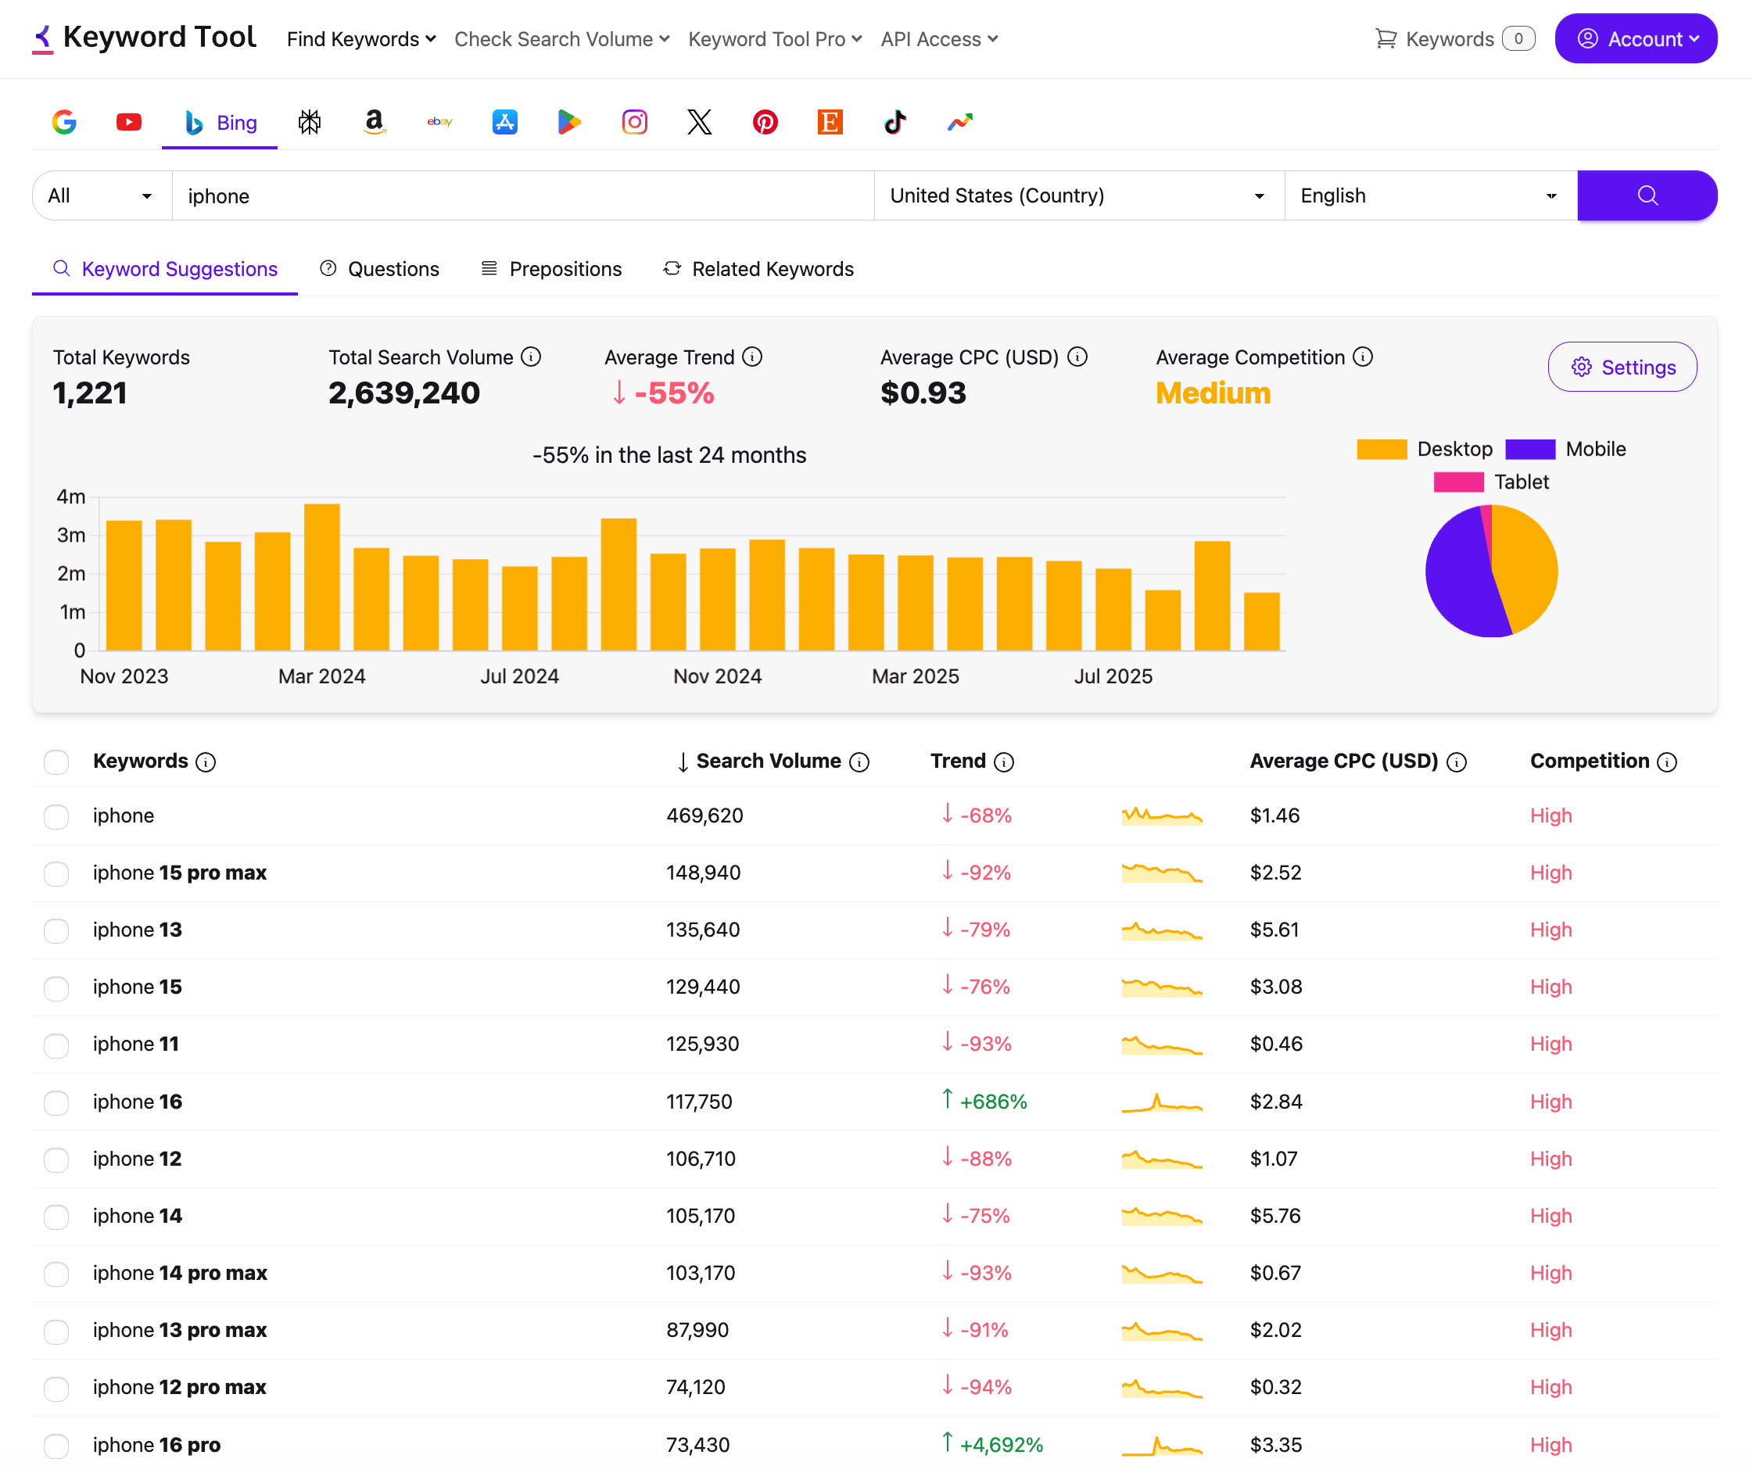Open the Account dropdown
The height and width of the screenshot is (1473, 1753).
pos(1635,38)
